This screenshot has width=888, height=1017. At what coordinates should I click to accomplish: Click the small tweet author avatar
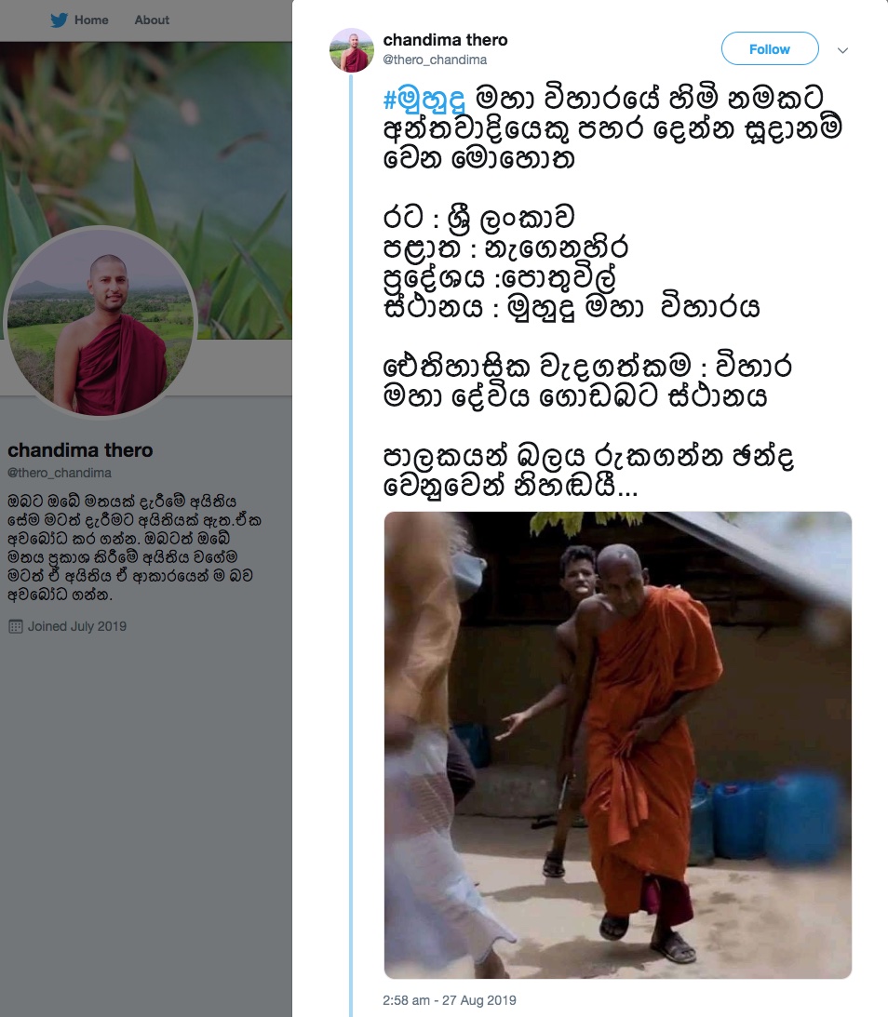(x=352, y=50)
